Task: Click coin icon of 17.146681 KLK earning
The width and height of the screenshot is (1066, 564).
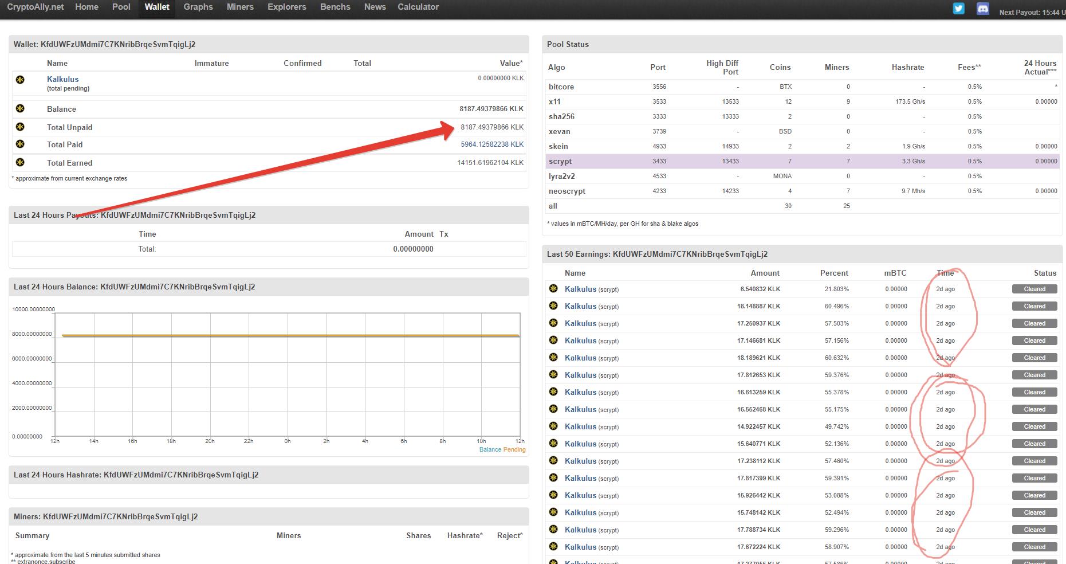Action: click(x=553, y=340)
